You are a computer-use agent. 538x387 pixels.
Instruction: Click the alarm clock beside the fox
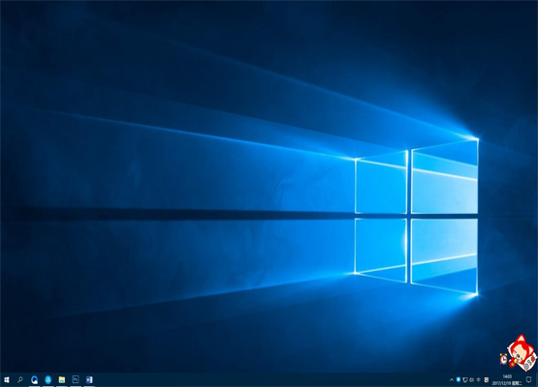504,359
